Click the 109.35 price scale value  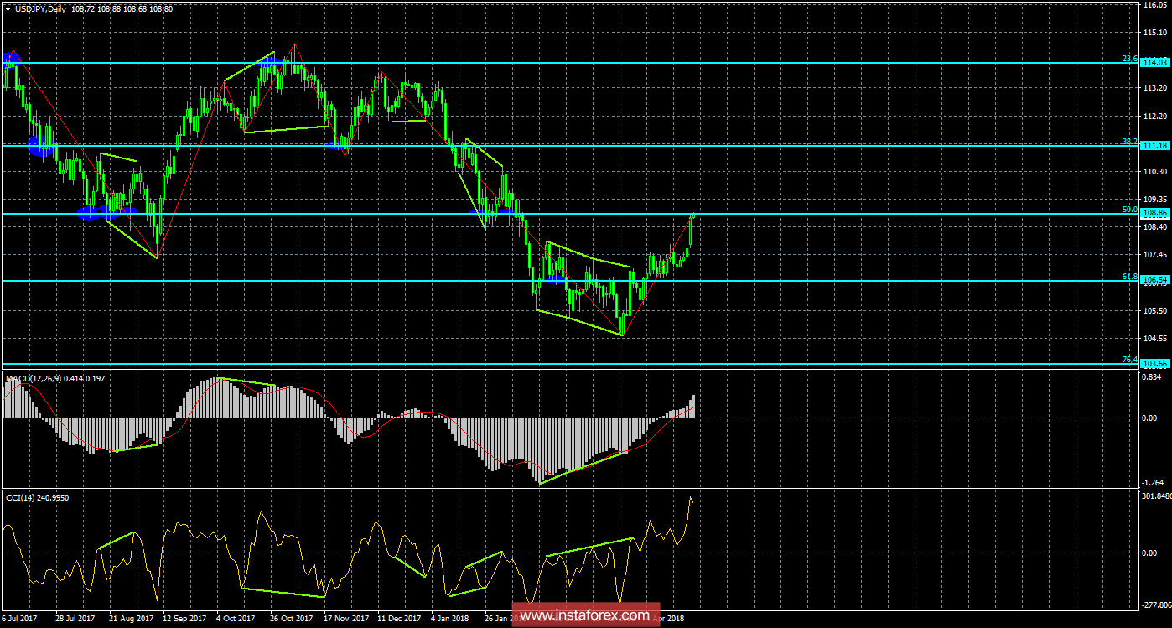(x=1157, y=199)
